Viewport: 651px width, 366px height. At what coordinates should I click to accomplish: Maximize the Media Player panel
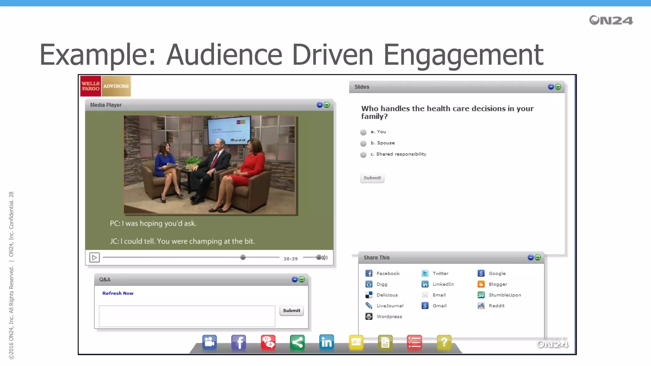pos(327,105)
